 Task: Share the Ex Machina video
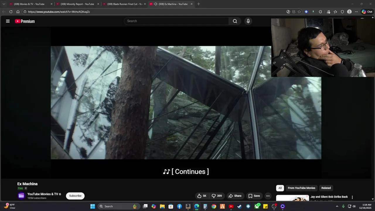[x=235, y=196]
